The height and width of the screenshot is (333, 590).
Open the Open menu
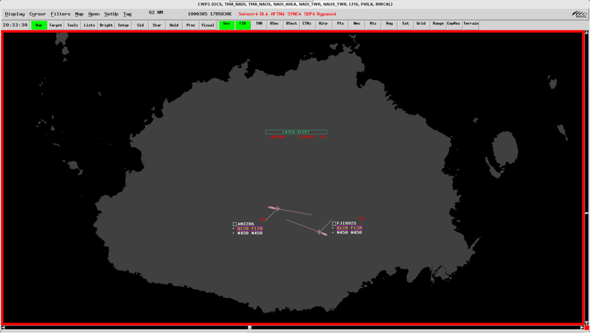pos(94,14)
